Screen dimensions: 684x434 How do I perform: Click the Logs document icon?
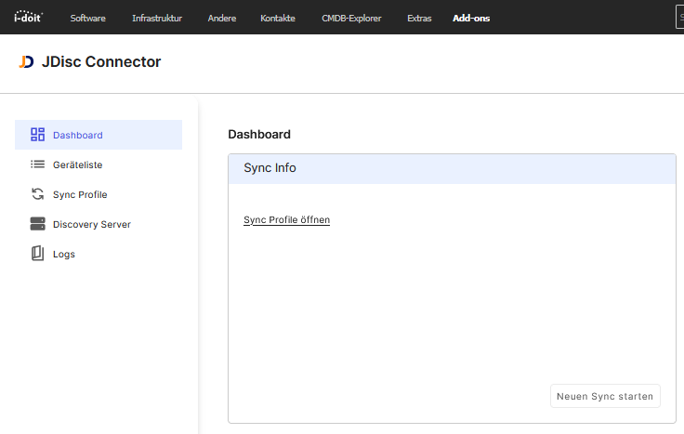[x=38, y=254]
